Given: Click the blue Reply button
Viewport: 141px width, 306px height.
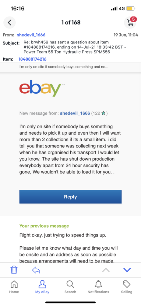Looking at the screenshot, I should pos(71,197).
